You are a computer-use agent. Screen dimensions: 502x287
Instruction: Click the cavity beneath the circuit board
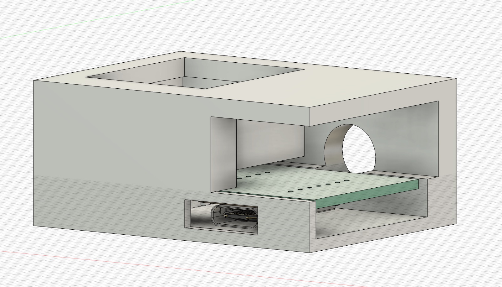[x=369, y=219]
